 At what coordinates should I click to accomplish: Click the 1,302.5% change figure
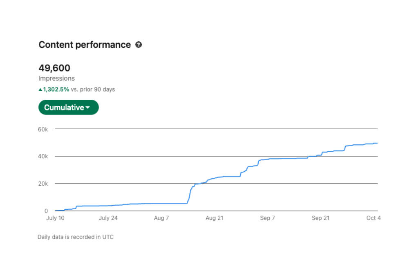pos(56,90)
